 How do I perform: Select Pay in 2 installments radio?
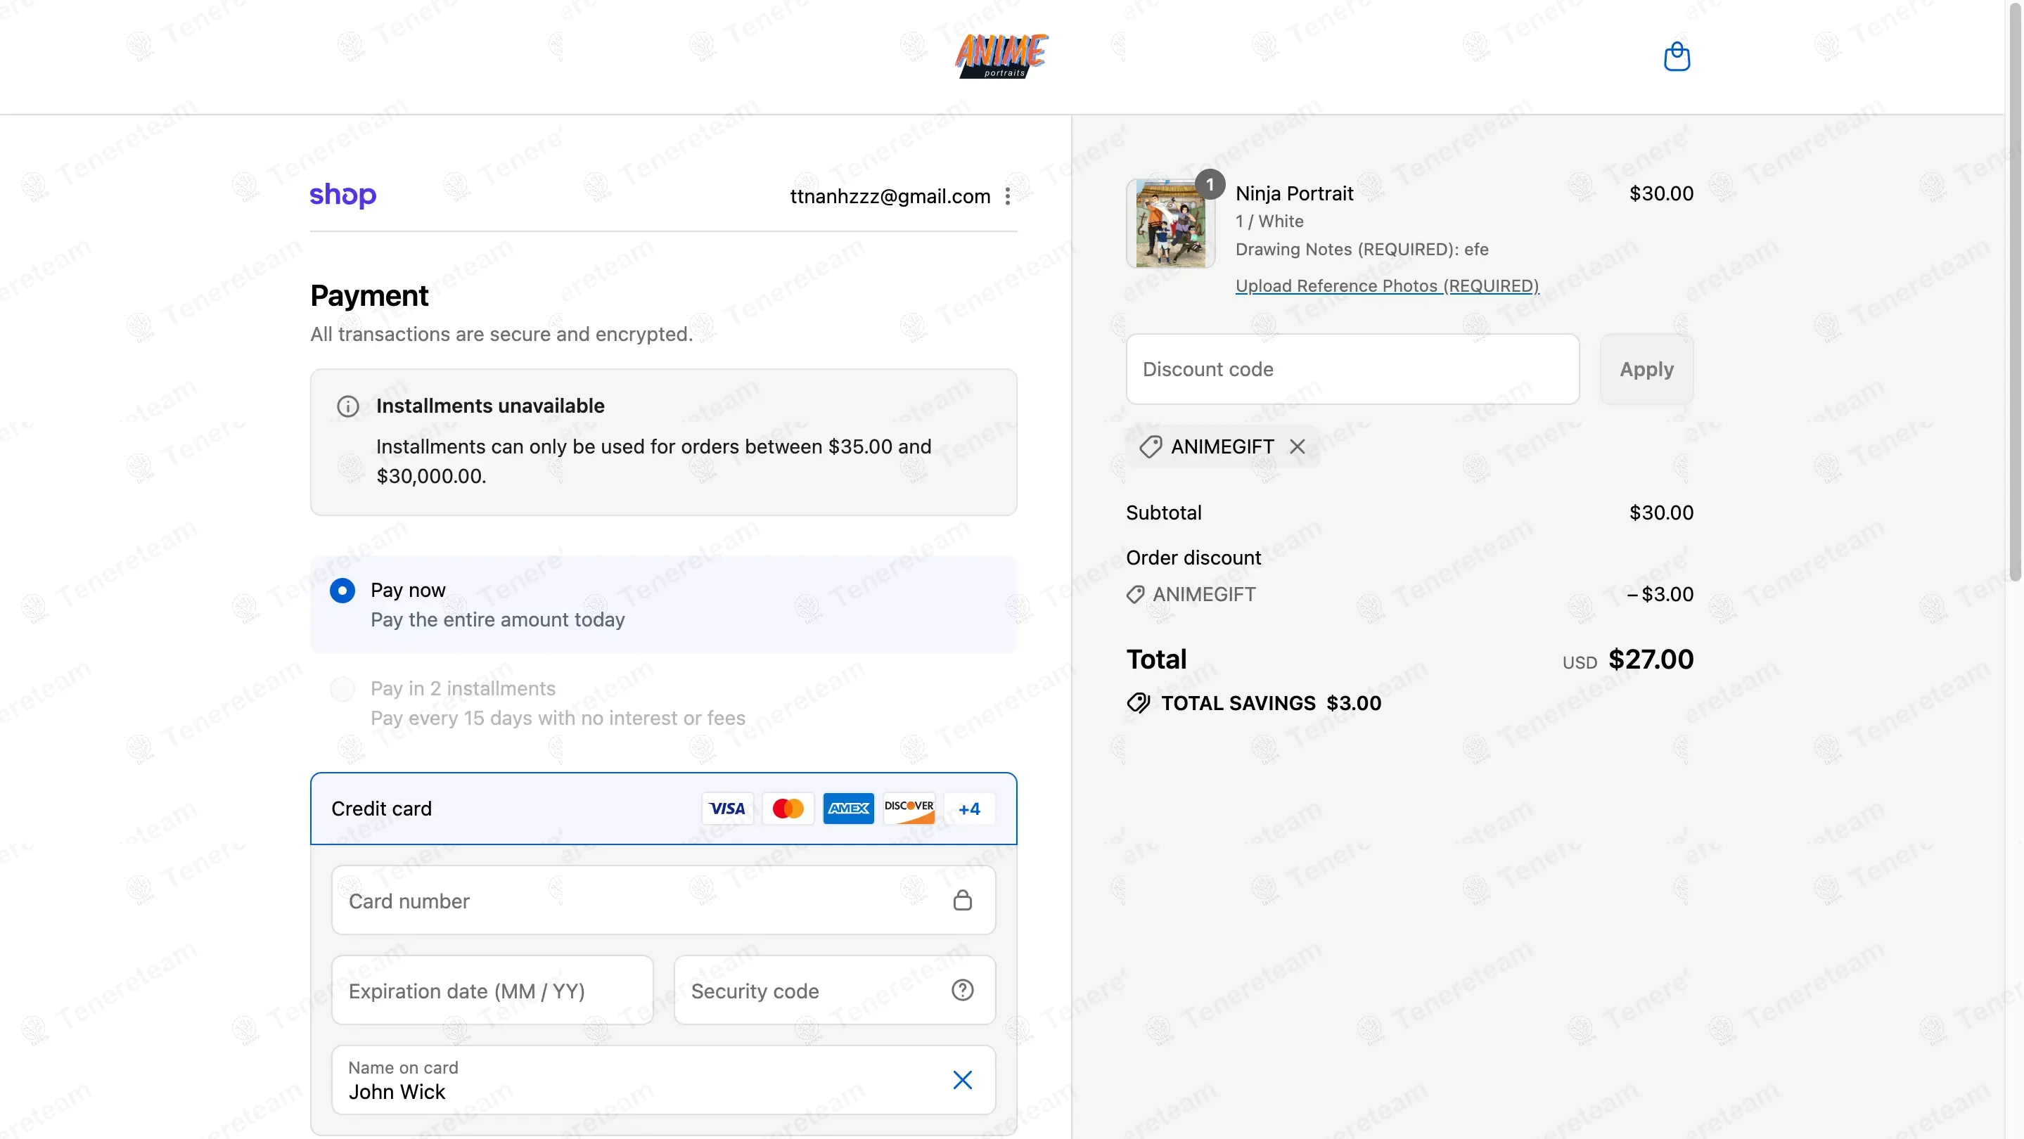[342, 689]
